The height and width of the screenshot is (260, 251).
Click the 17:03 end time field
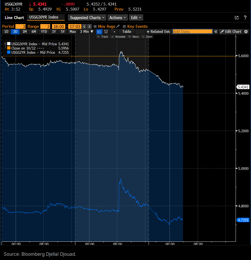75,26
